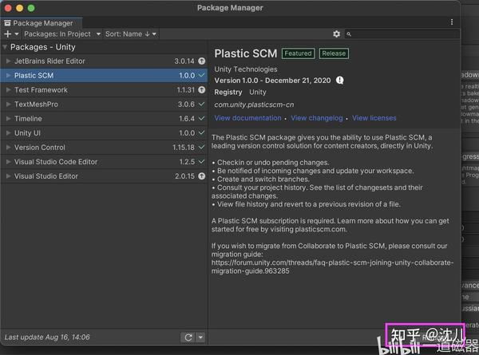
Task: Select TextMeshPro package
Action: [x=104, y=104]
